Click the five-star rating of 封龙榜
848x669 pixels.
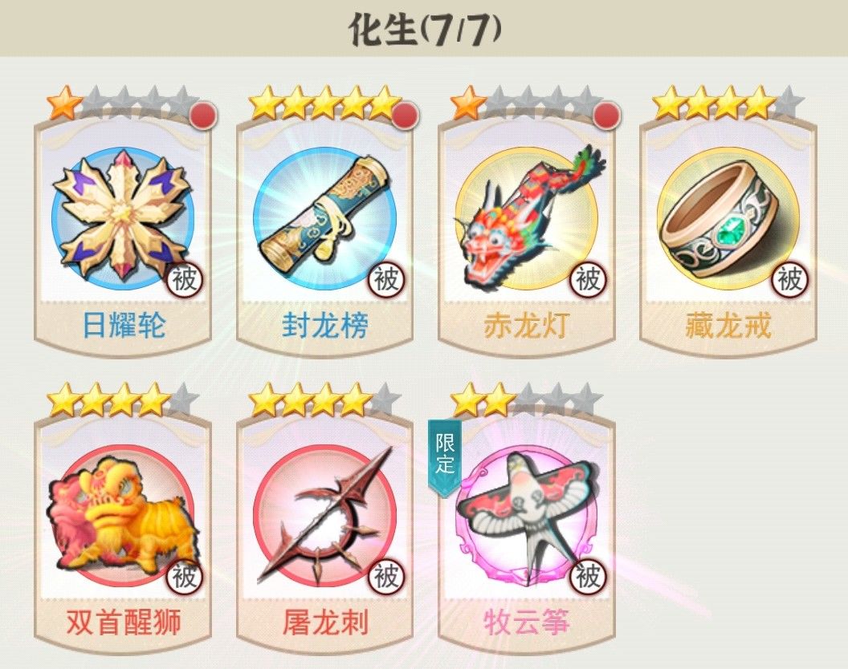coord(324,103)
